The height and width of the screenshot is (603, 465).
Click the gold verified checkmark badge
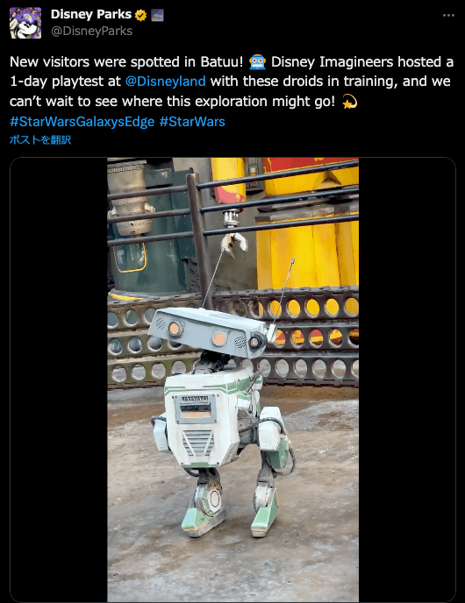pos(141,15)
